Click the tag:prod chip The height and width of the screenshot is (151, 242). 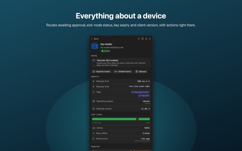(x=144, y=95)
